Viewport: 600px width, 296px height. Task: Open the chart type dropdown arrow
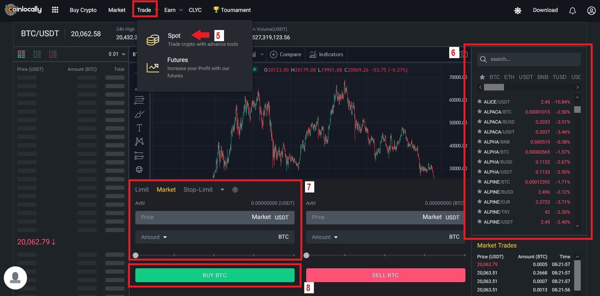click(262, 54)
